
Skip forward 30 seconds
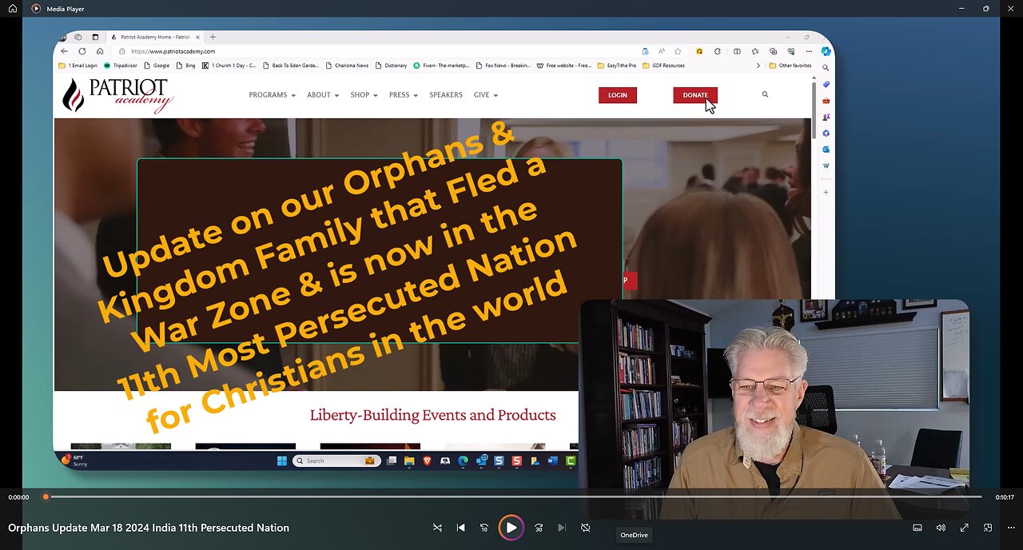(x=538, y=528)
